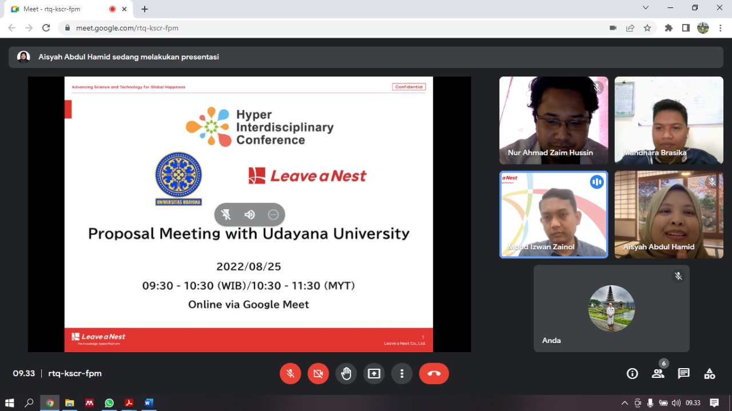Select Mohd Izwan Zainol video tile
This screenshot has width=732, height=411.
coord(554,214)
